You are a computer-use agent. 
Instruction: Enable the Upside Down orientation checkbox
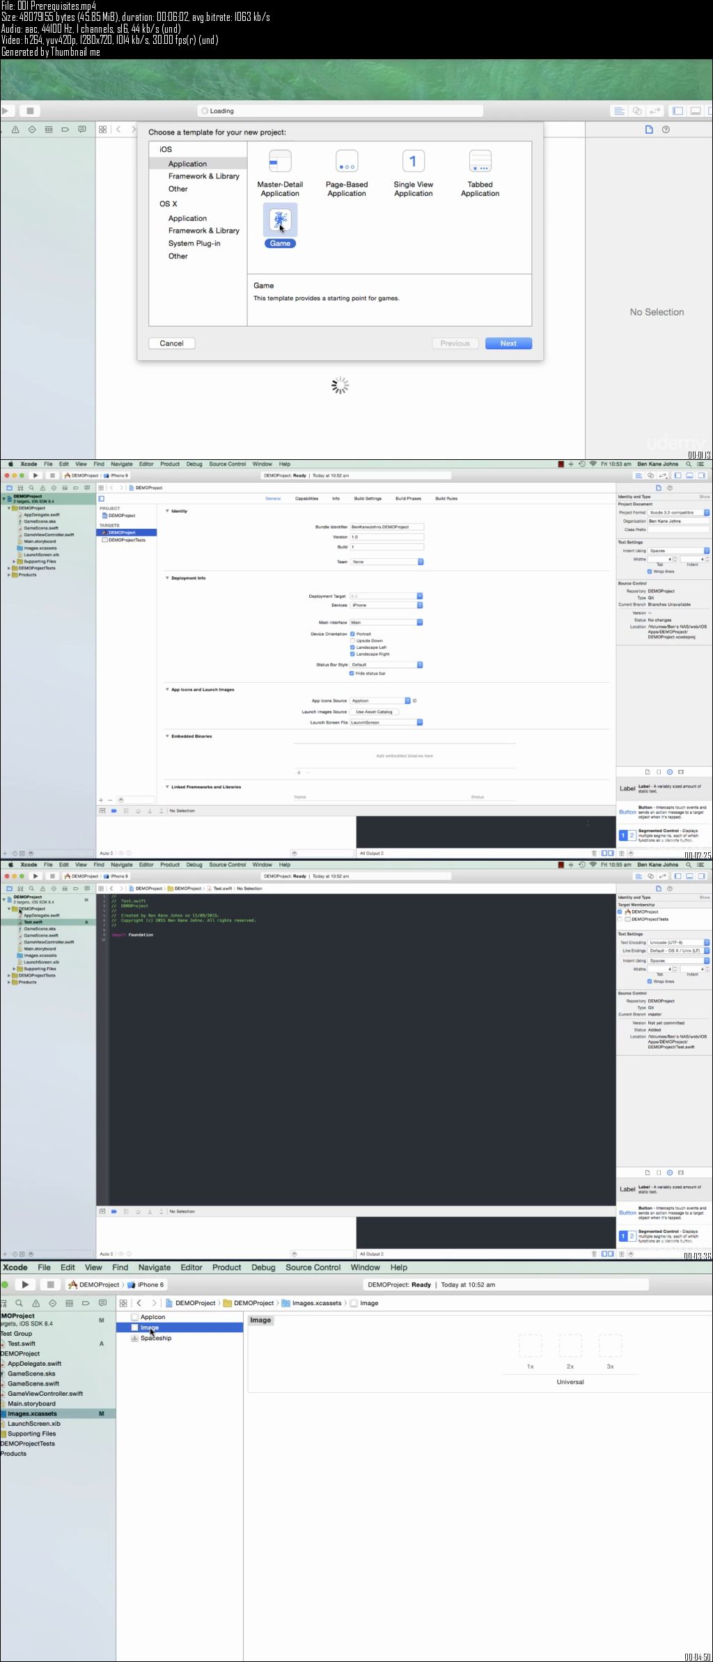(x=352, y=640)
